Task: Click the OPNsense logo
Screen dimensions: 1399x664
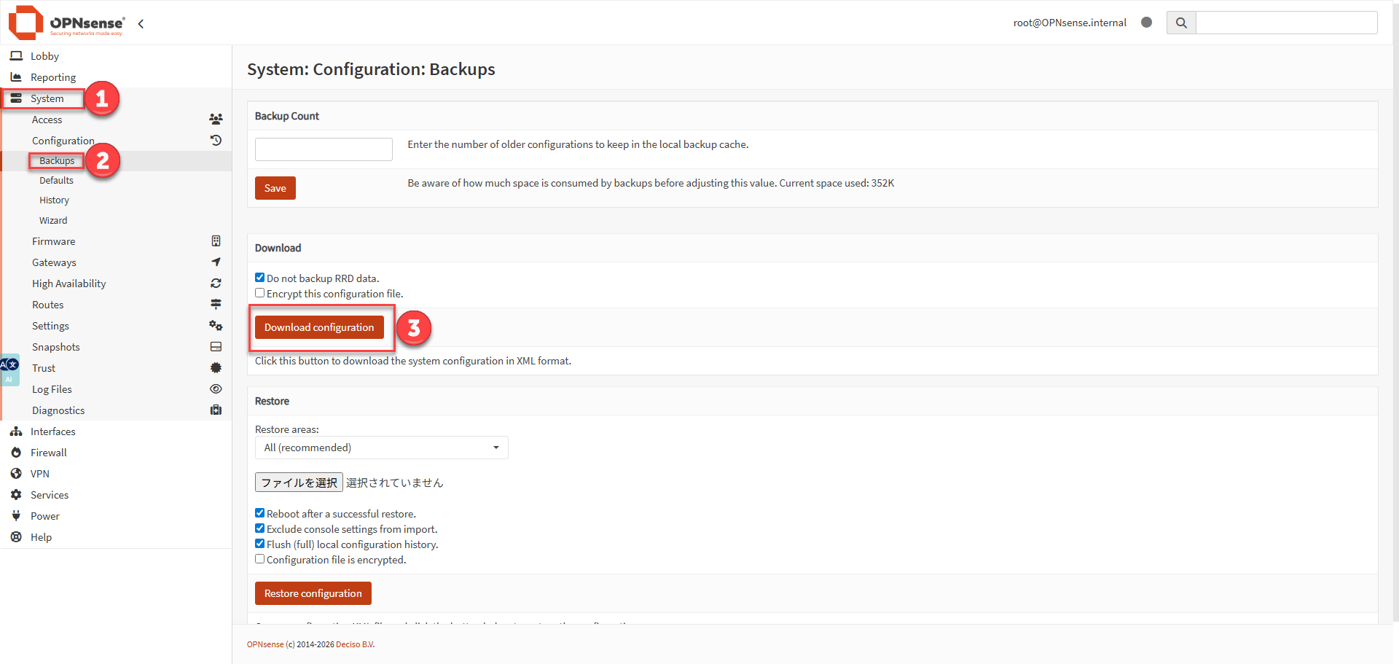Action: pos(66,23)
